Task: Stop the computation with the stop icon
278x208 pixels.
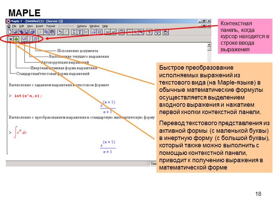Action: (x=121, y=32)
